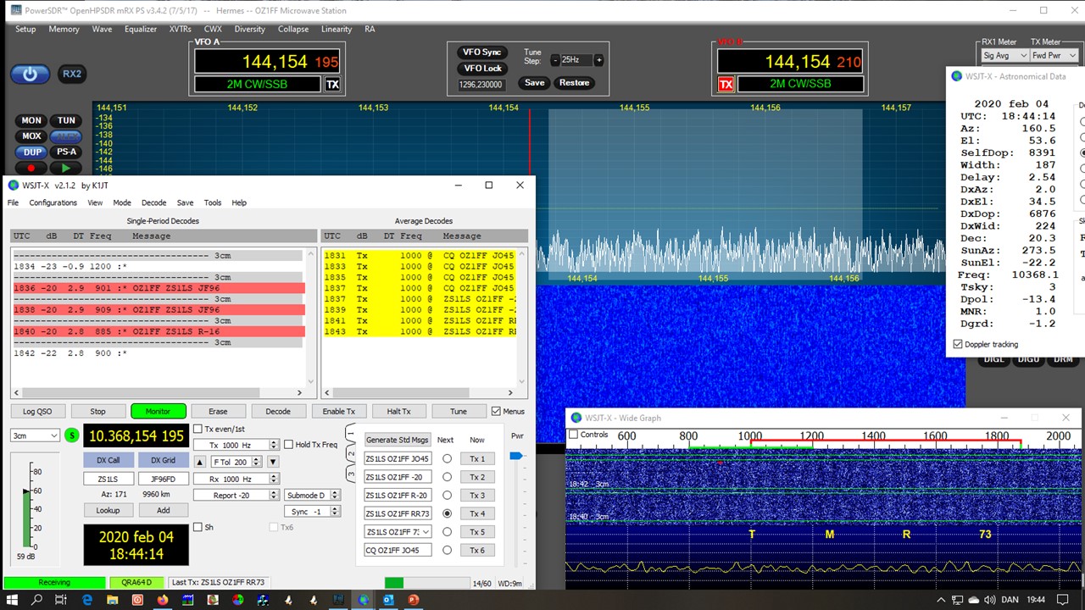Click the Pwr slider handle
The width and height of the screenshot is (1085, 610).
(515, 456)
